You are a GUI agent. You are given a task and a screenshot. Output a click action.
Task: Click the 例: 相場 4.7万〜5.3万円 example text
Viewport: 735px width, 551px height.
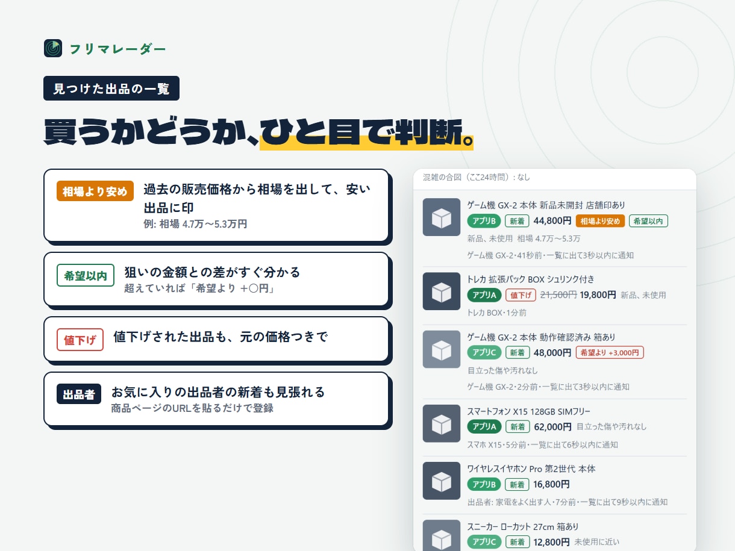195,224
